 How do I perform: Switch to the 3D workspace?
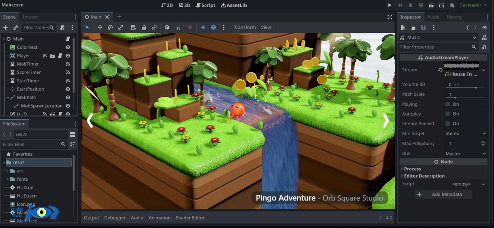(184, 5)
